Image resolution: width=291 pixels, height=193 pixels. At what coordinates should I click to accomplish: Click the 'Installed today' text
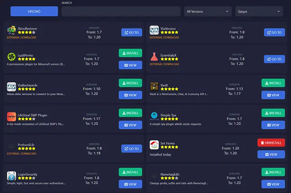click(x=160, y=155)
